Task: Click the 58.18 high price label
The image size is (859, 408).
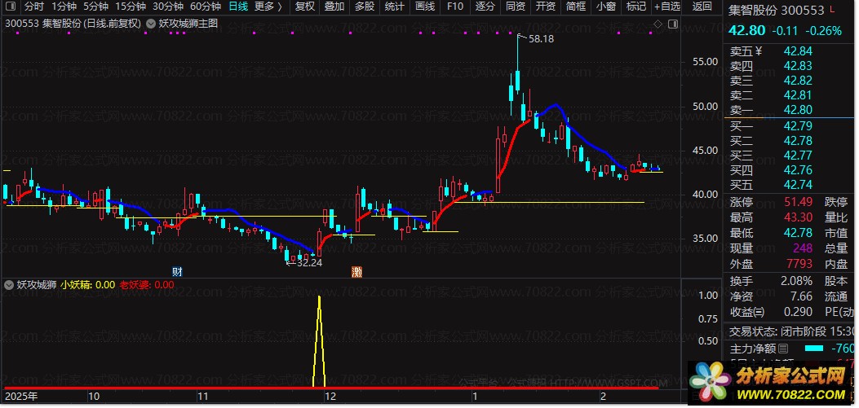Action: (x=541, y=39)
